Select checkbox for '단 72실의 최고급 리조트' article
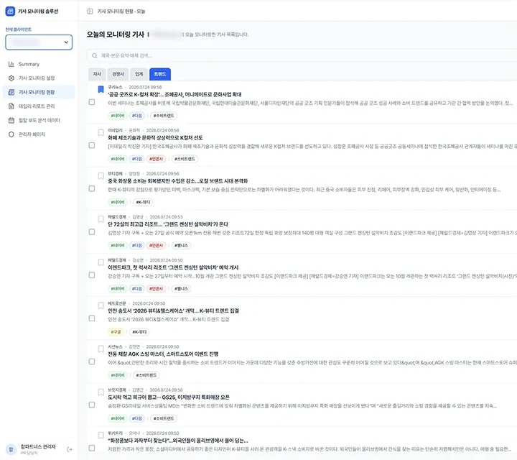The image size is (517, 460). (92, 232)
